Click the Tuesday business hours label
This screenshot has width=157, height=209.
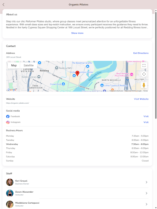coord(10,140)
